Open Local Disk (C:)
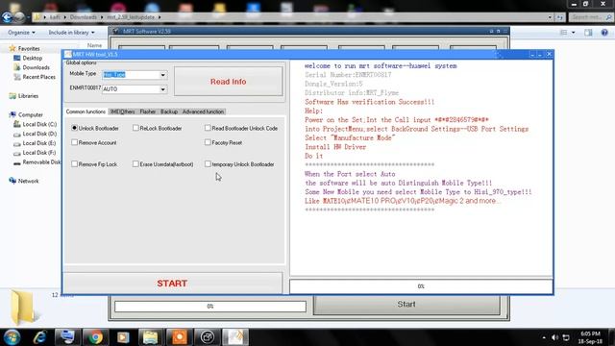Viewport: 615px width, 346px height. [x=39, y=124]
